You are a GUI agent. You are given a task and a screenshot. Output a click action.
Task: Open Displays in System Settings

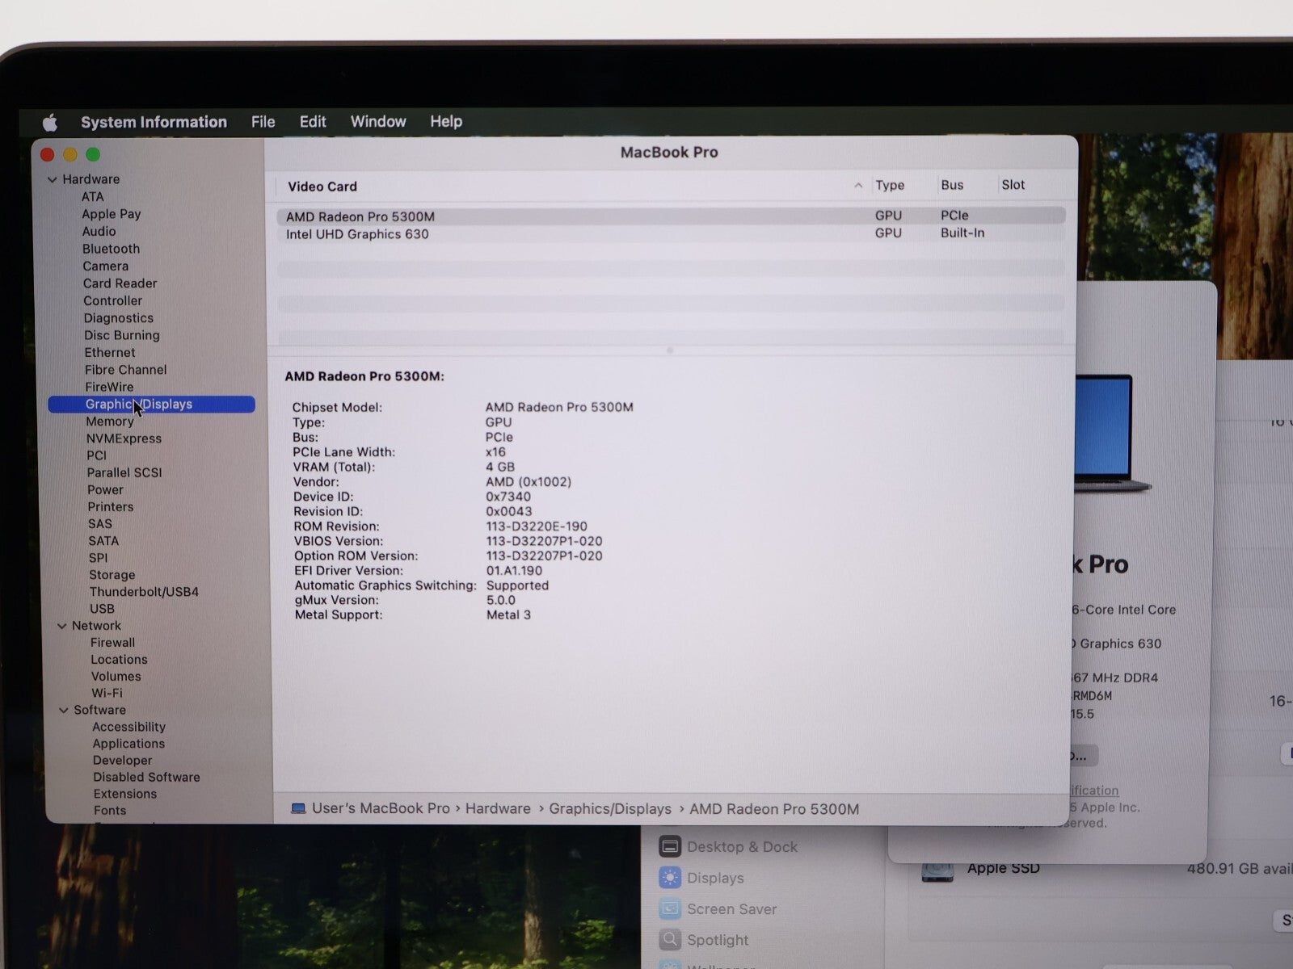point(701,878)
